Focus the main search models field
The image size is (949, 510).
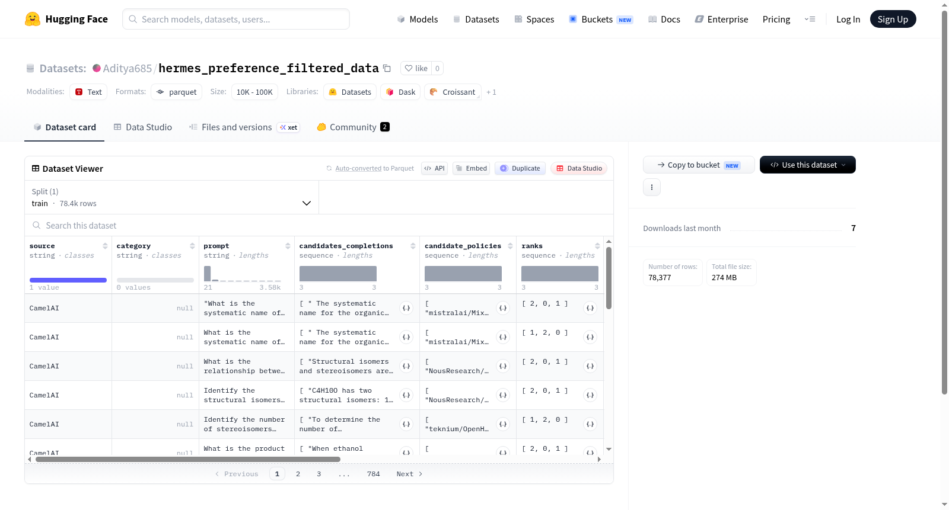(236, 19)
